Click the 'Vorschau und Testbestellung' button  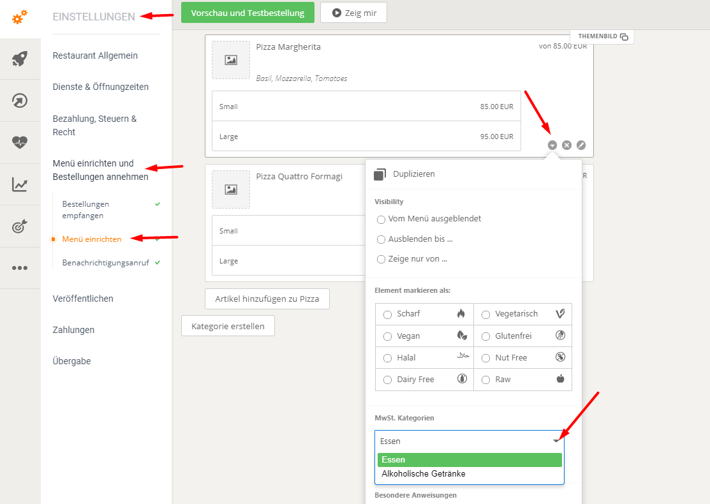(248, 12)
